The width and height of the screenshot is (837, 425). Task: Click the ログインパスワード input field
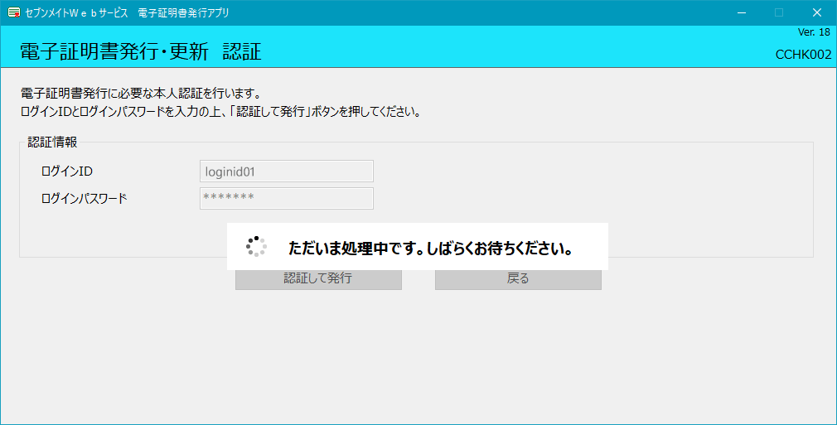coord(287,199)
